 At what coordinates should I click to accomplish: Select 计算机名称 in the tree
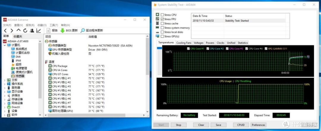click(21, 53)
